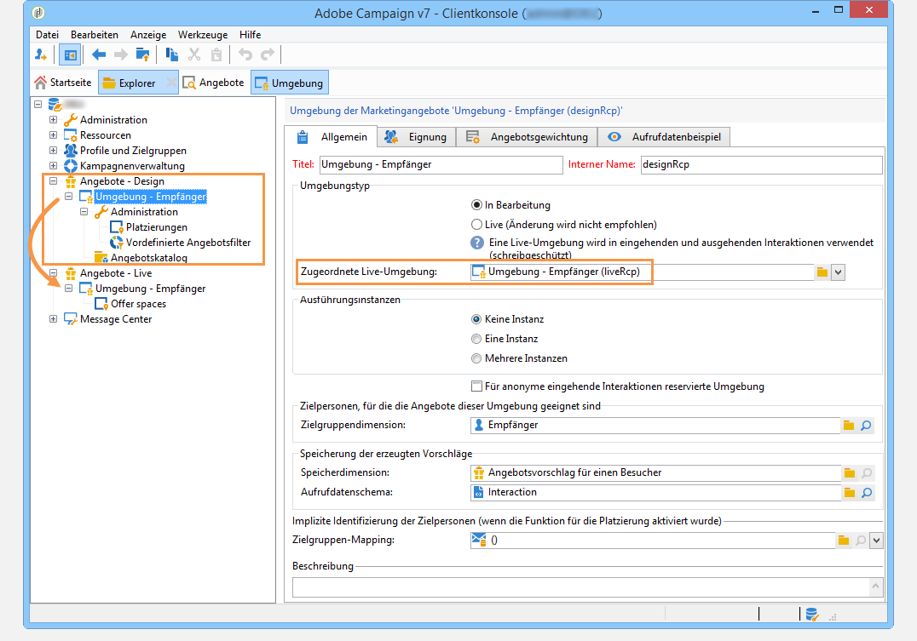Open the Werkzeuge menu
This screenshot has width=917, height=641.
(203, 34)
